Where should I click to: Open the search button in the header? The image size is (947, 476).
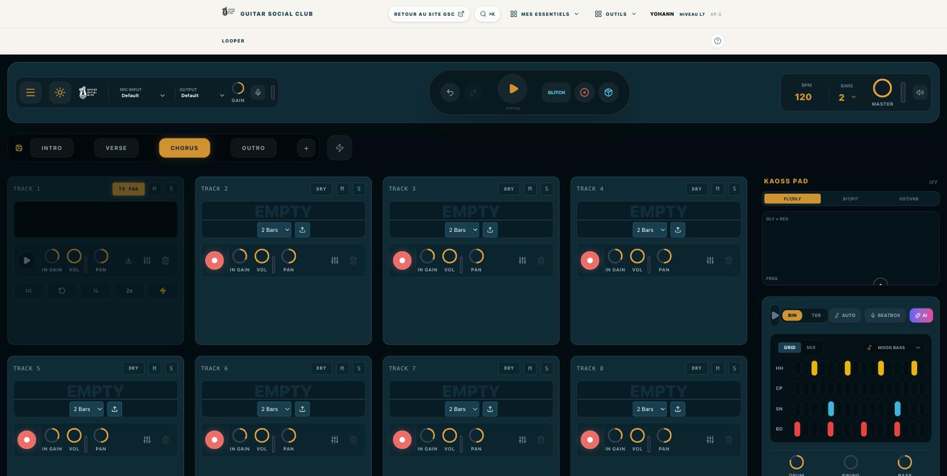click(487, 14)
